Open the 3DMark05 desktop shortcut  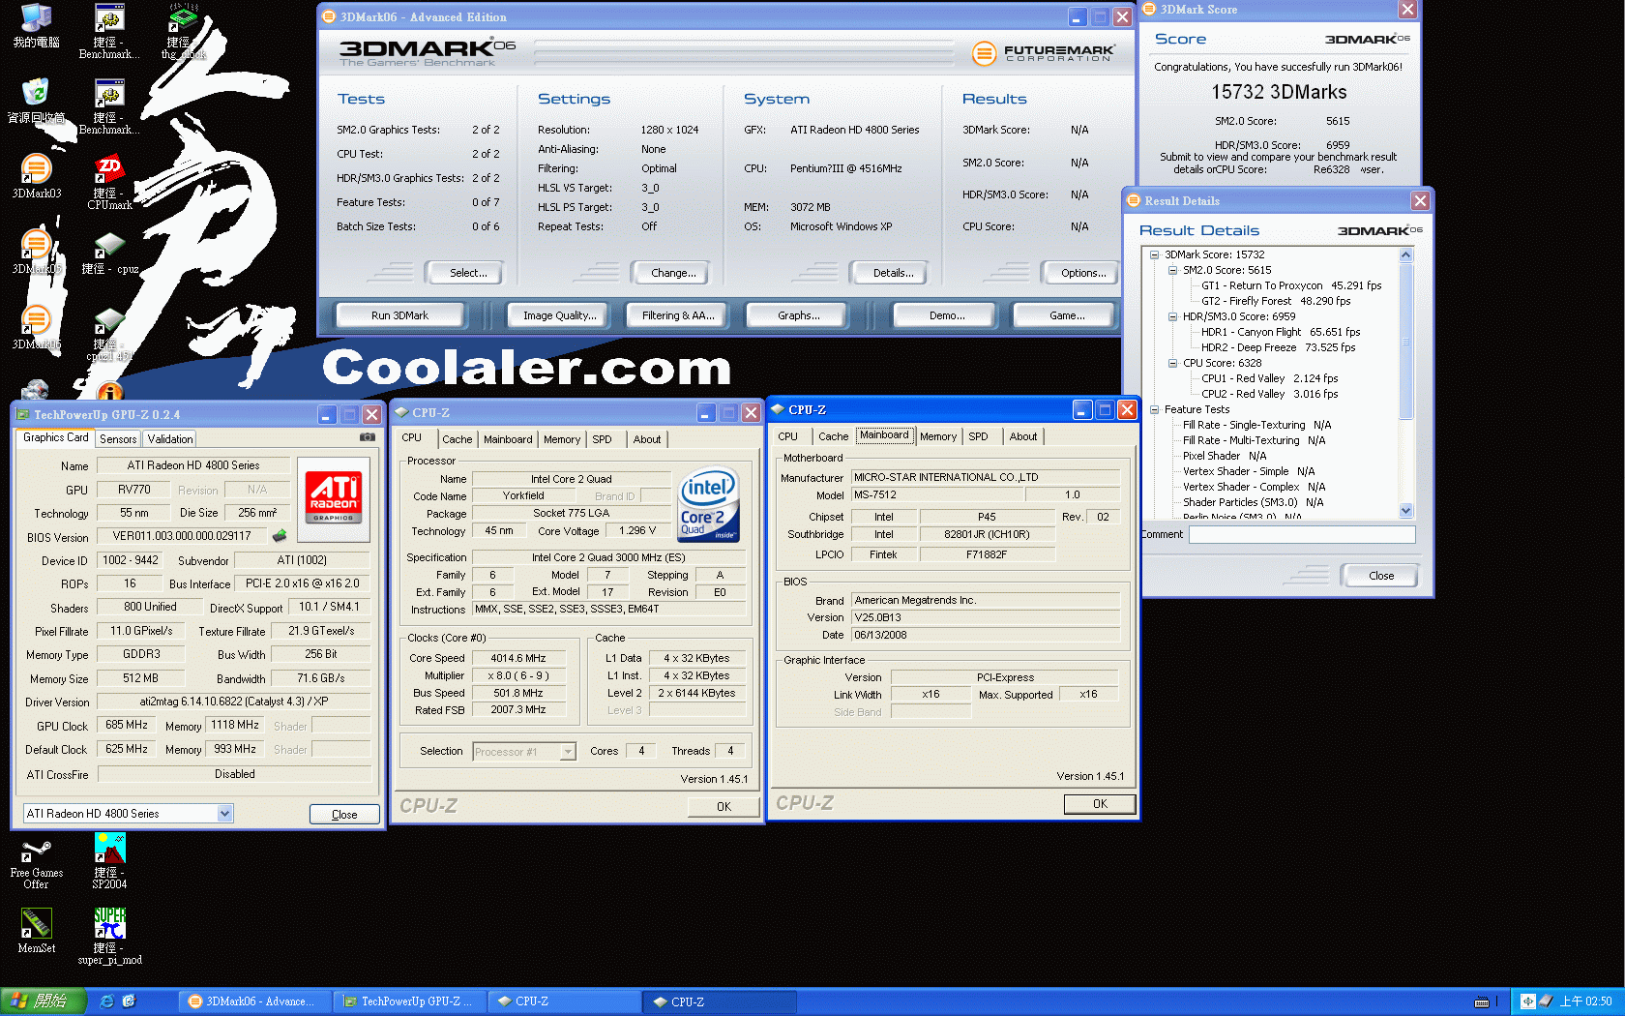pyautogui.click(x=36, y=252)
